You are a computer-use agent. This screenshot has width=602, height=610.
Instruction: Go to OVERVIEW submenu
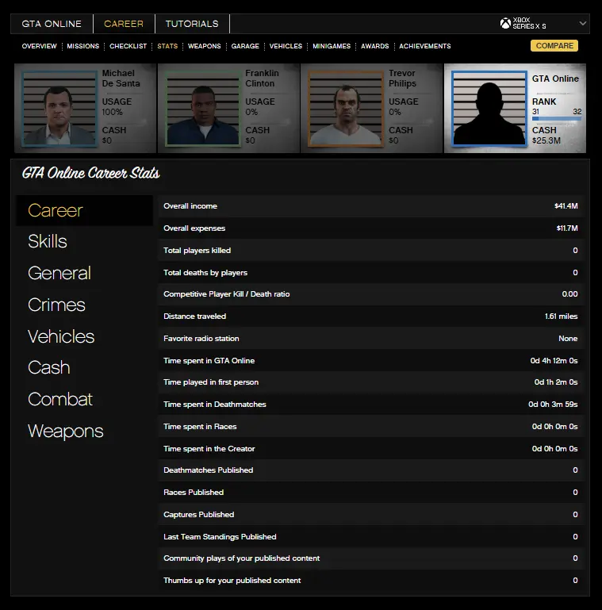[x=40, y=46]
